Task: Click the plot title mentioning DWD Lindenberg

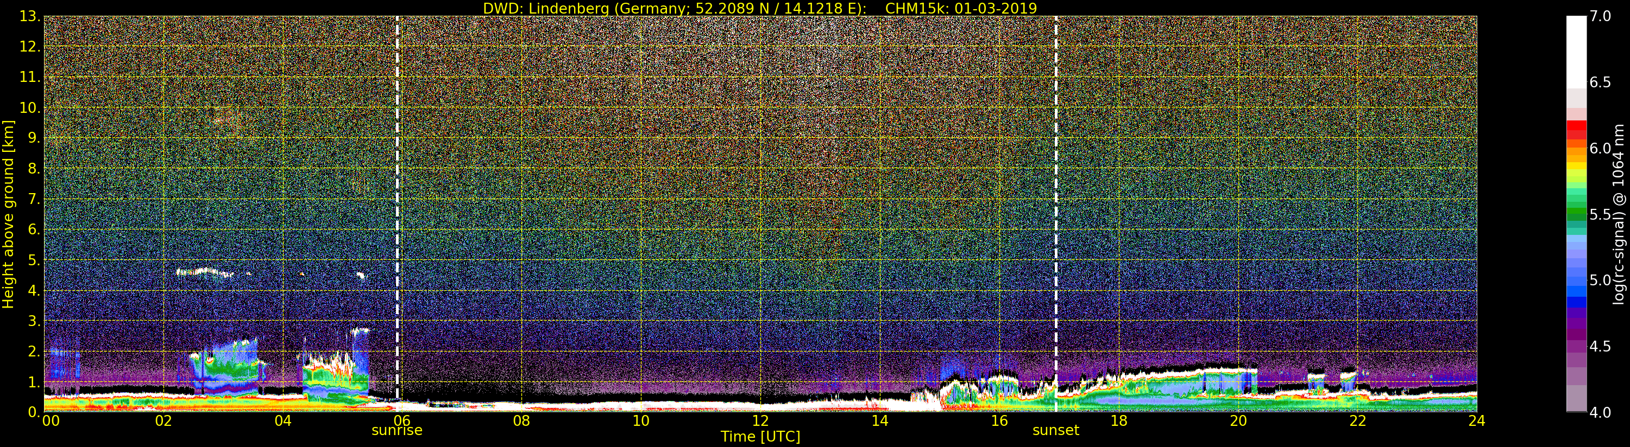Action: point(760,8)
